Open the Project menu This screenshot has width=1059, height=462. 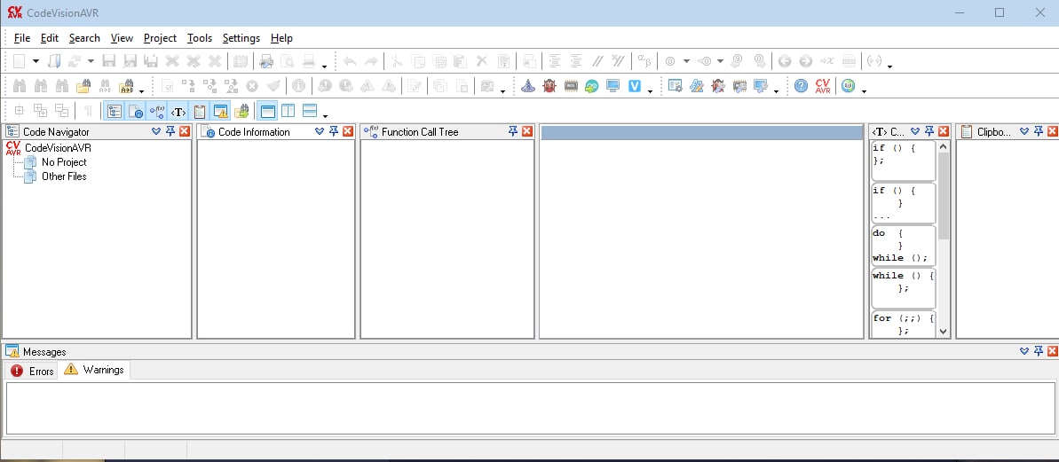(x=160, y=38)
